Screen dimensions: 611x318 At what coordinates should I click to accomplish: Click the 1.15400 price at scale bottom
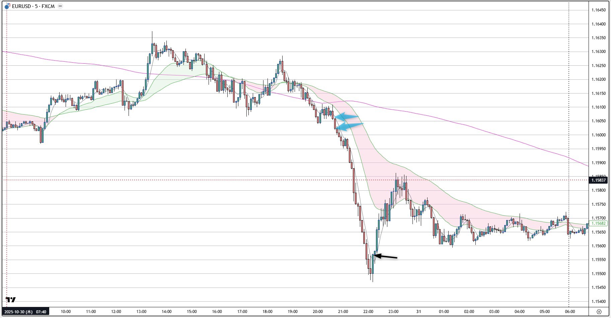coord(598,302)
